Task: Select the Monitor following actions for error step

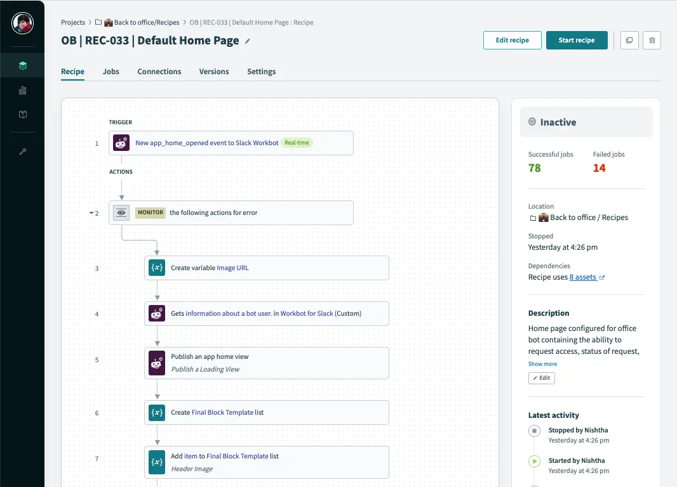Action: [x=231, y=212]
